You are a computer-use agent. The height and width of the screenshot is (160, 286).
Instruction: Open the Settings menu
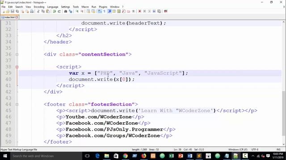pos(65,7)
